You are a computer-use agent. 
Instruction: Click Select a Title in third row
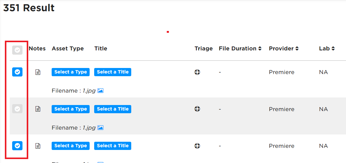(x=113, y=146)
